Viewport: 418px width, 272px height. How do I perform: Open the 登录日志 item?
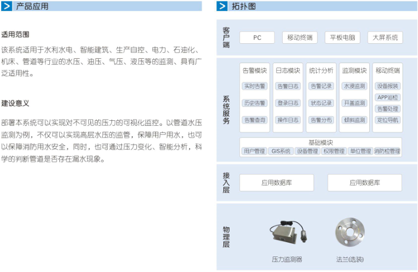pos(288,103)
